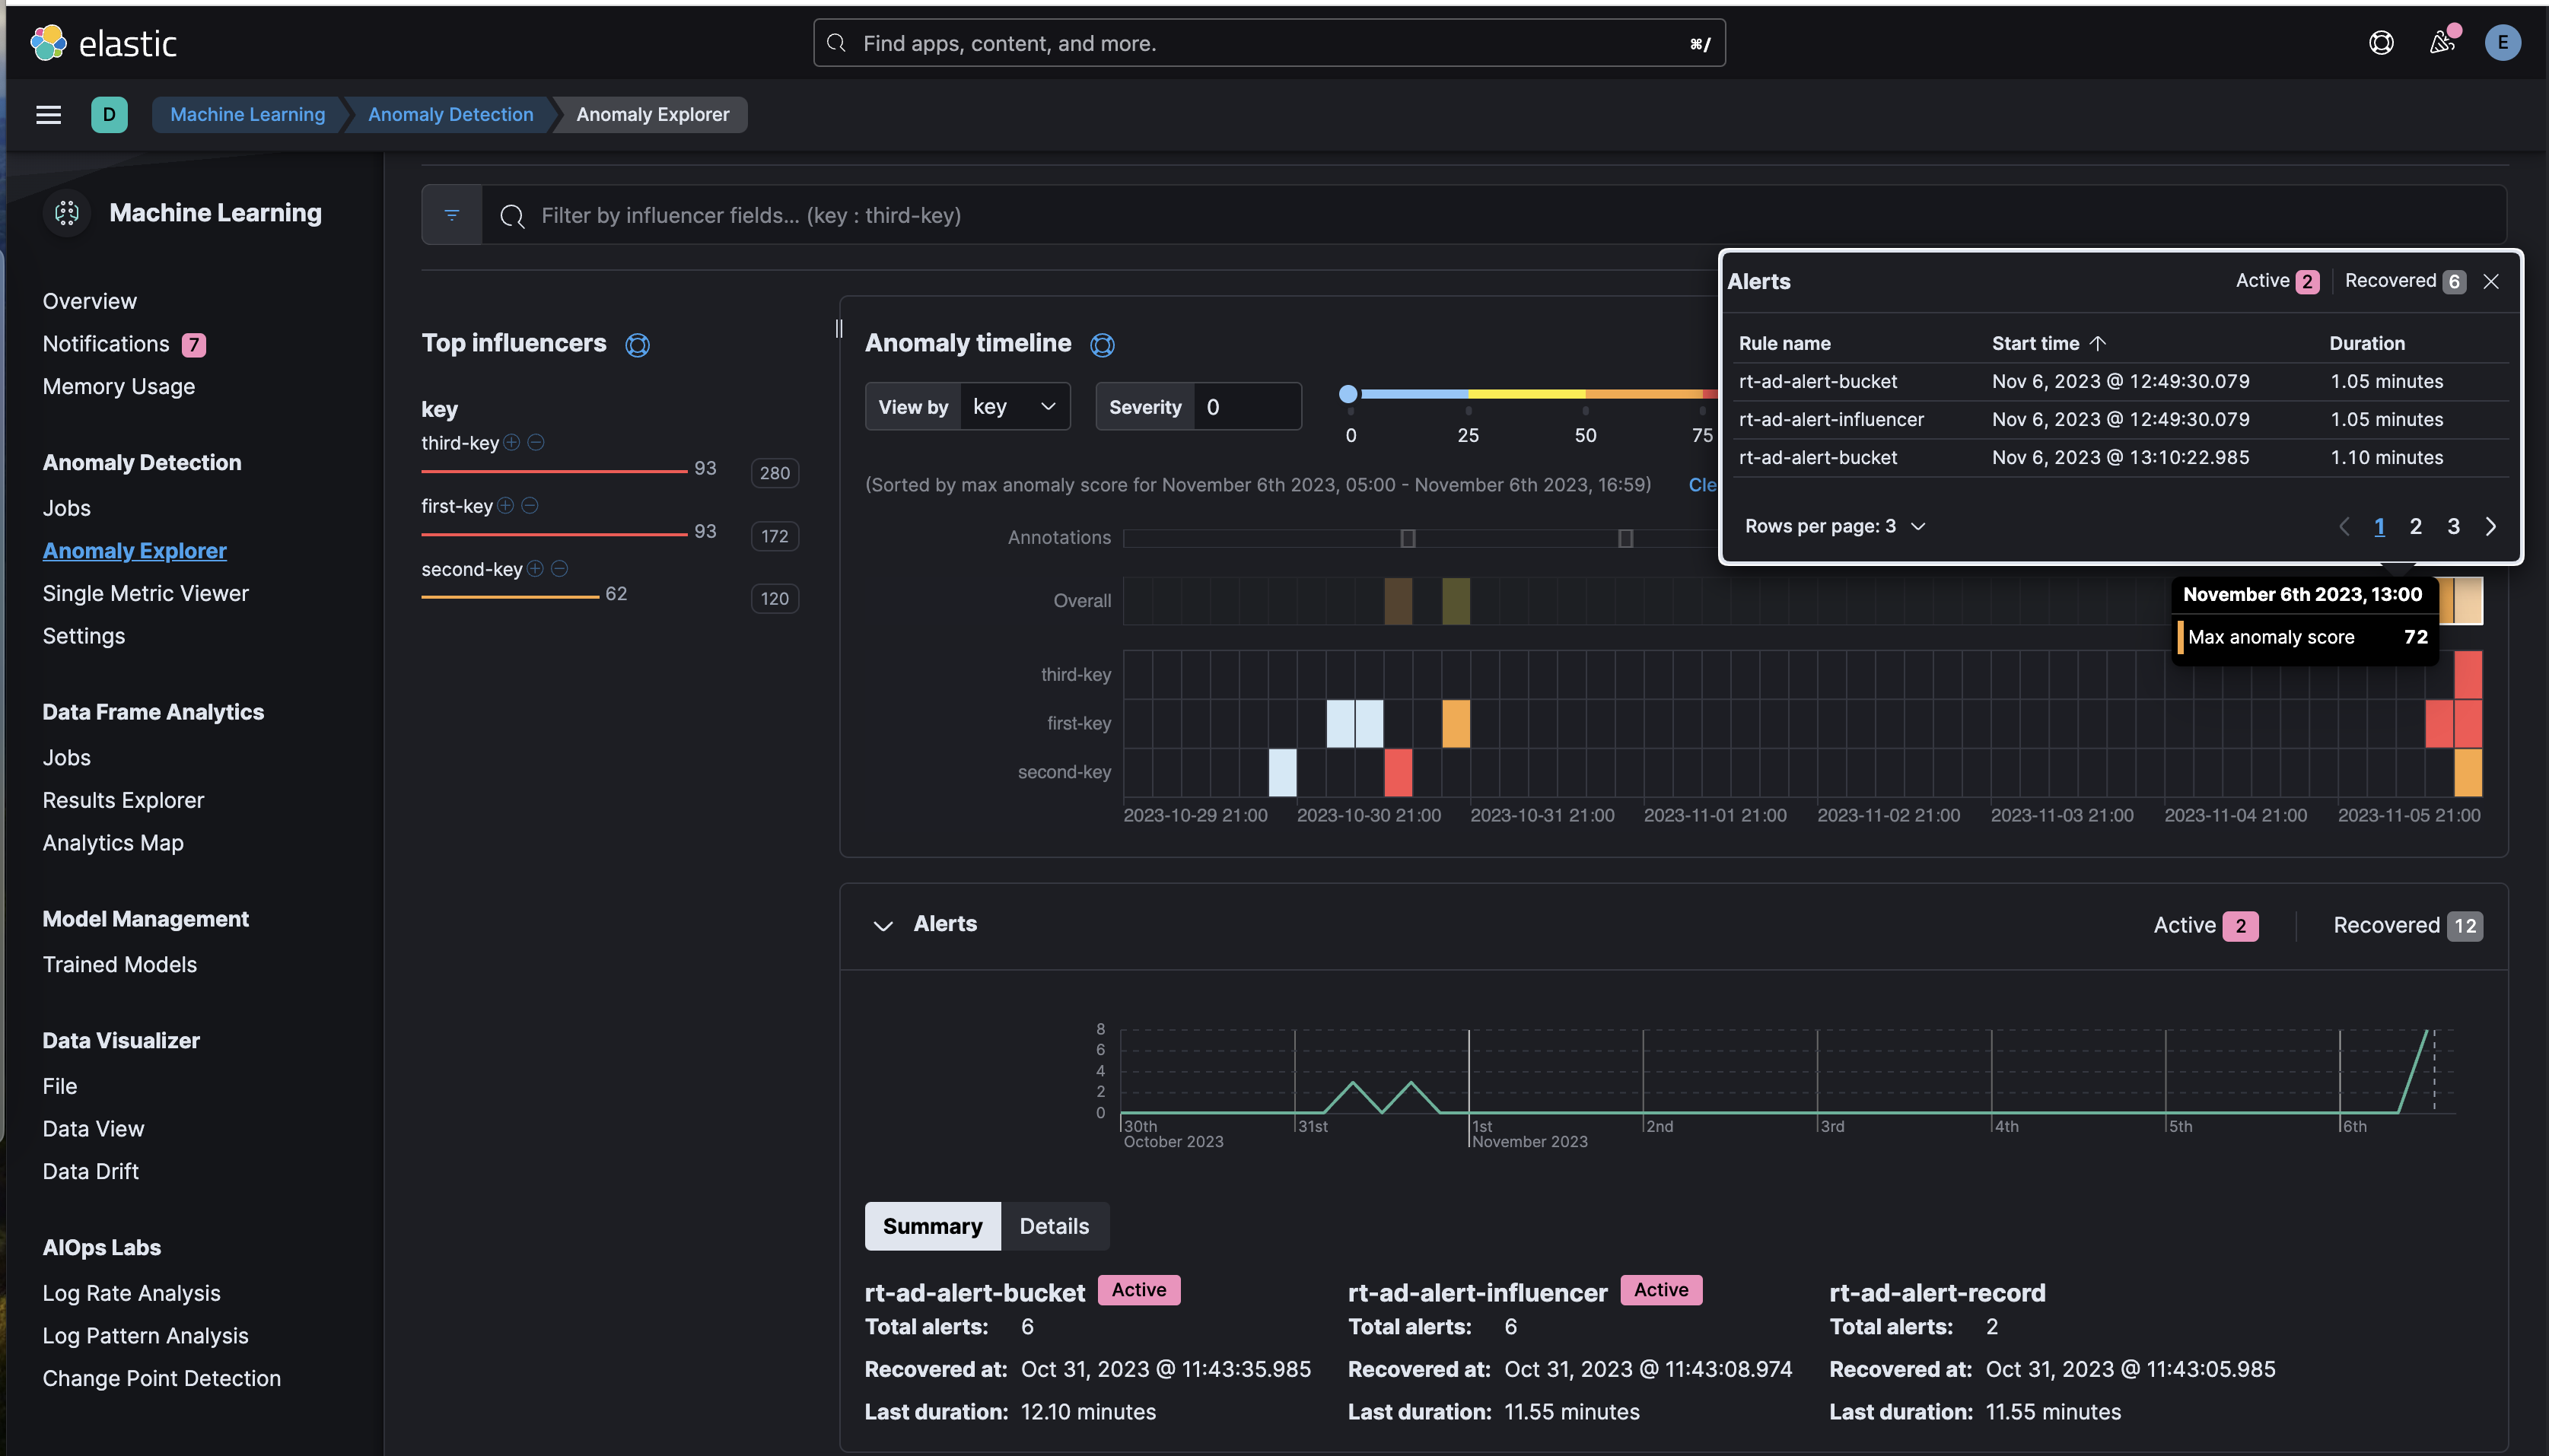Open Data View under Data Visualizer

pyautogui.click(x=93, y=1128)
